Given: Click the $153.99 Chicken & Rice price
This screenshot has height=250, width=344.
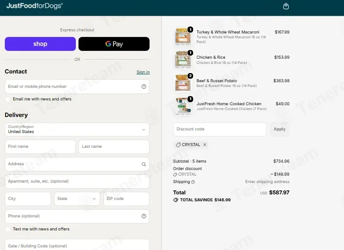Looking at the screenshot, I should pyautogui.click(x=282, y=57).
